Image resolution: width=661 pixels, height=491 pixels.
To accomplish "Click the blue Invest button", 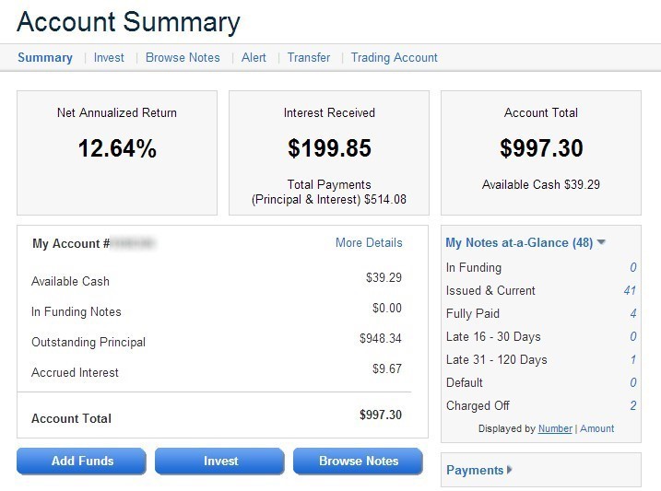I will tap(220, 461).
